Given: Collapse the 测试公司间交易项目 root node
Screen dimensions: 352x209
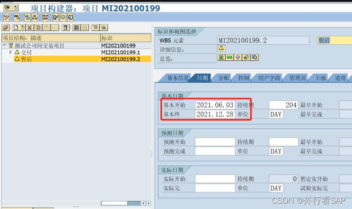Looking at the screenshot, I should pos(4,45).
